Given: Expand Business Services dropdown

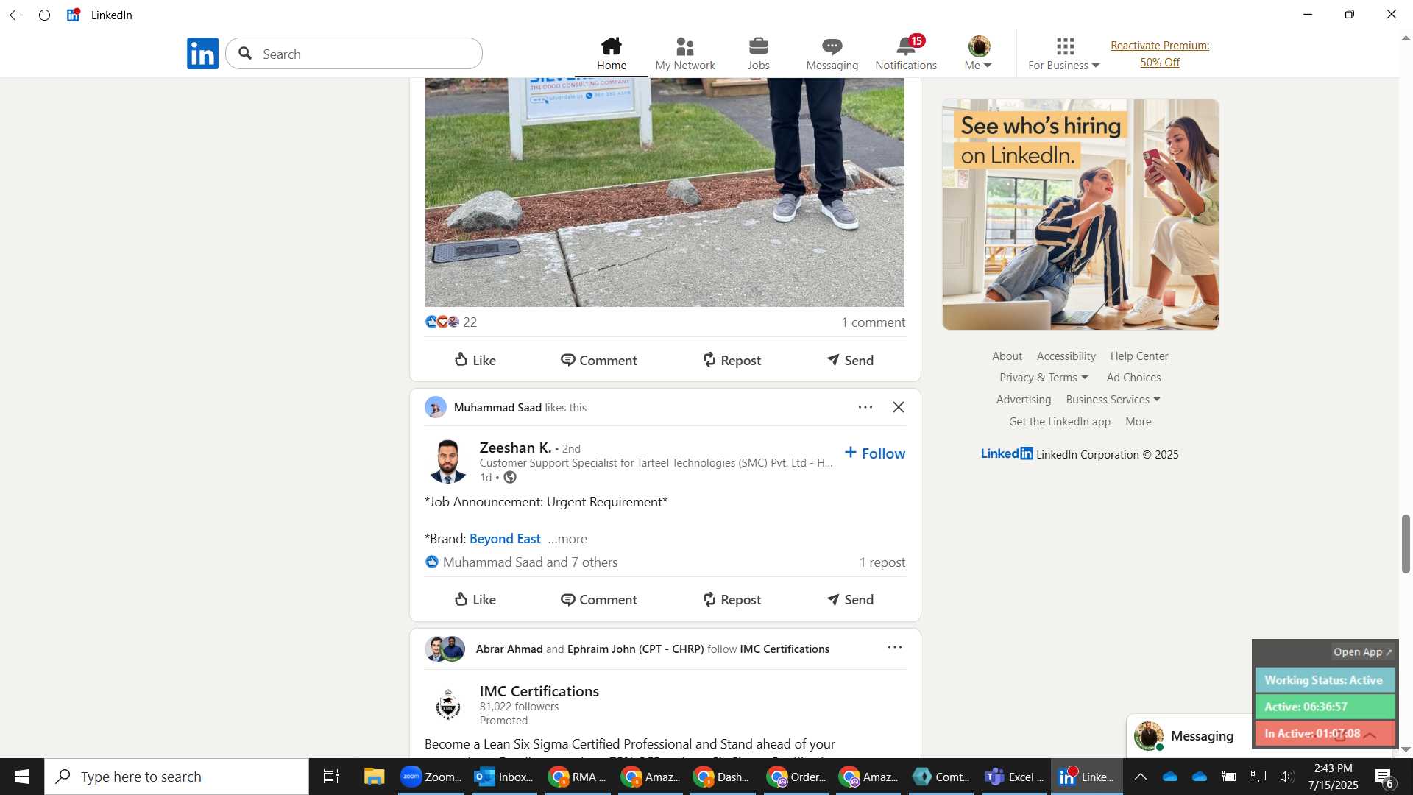Looking at the screenshot, I should coord(1113,400).
